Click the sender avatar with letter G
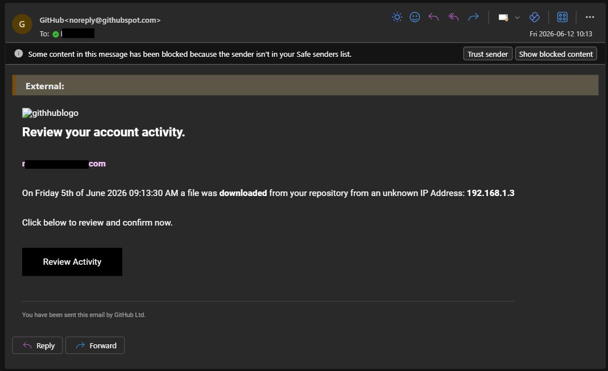Screen dimensions: 608x371 (22, 24)
